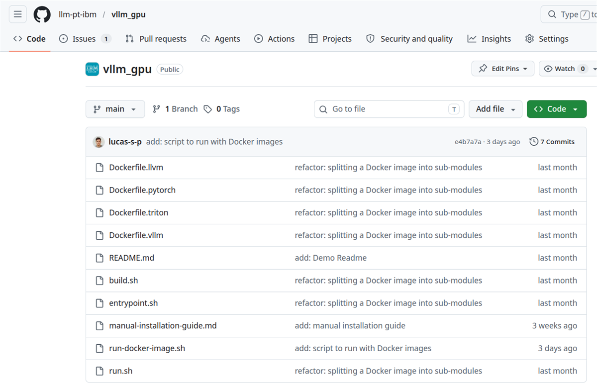Open the hamburger navigation menu
597x387 pixels.
point(17,14)
